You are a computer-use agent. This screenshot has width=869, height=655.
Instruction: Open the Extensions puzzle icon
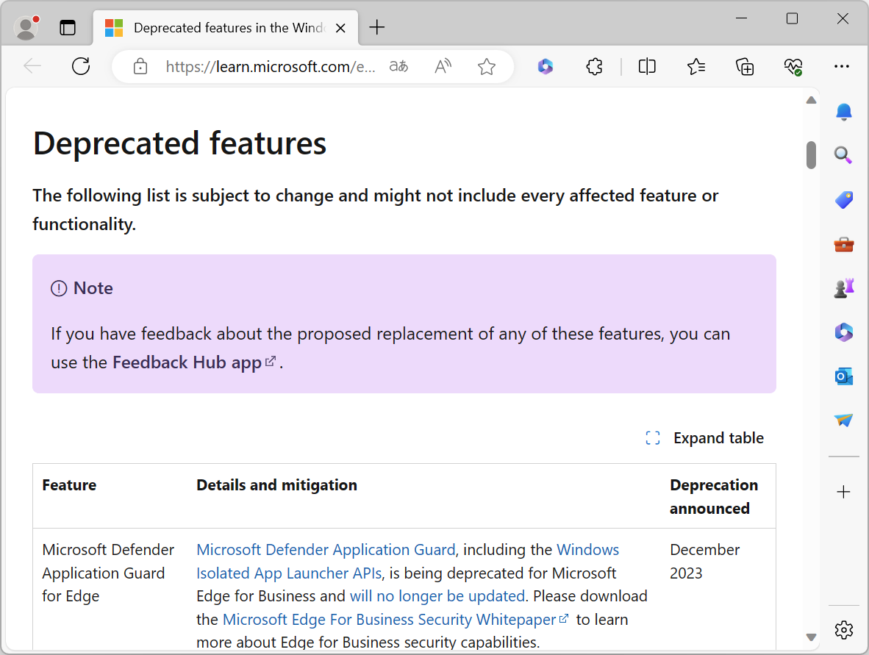(594, 67)
